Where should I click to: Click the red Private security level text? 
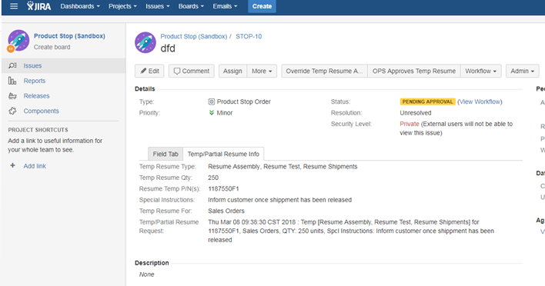[409, 124]
